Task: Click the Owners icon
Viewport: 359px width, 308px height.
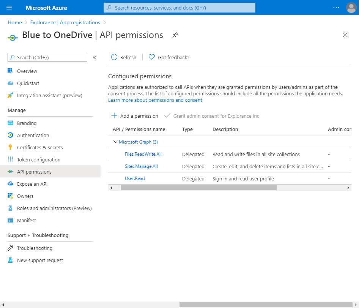Action: click(10, 196)
